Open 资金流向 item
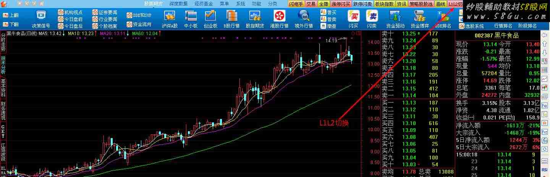 (x=139, y=24)
